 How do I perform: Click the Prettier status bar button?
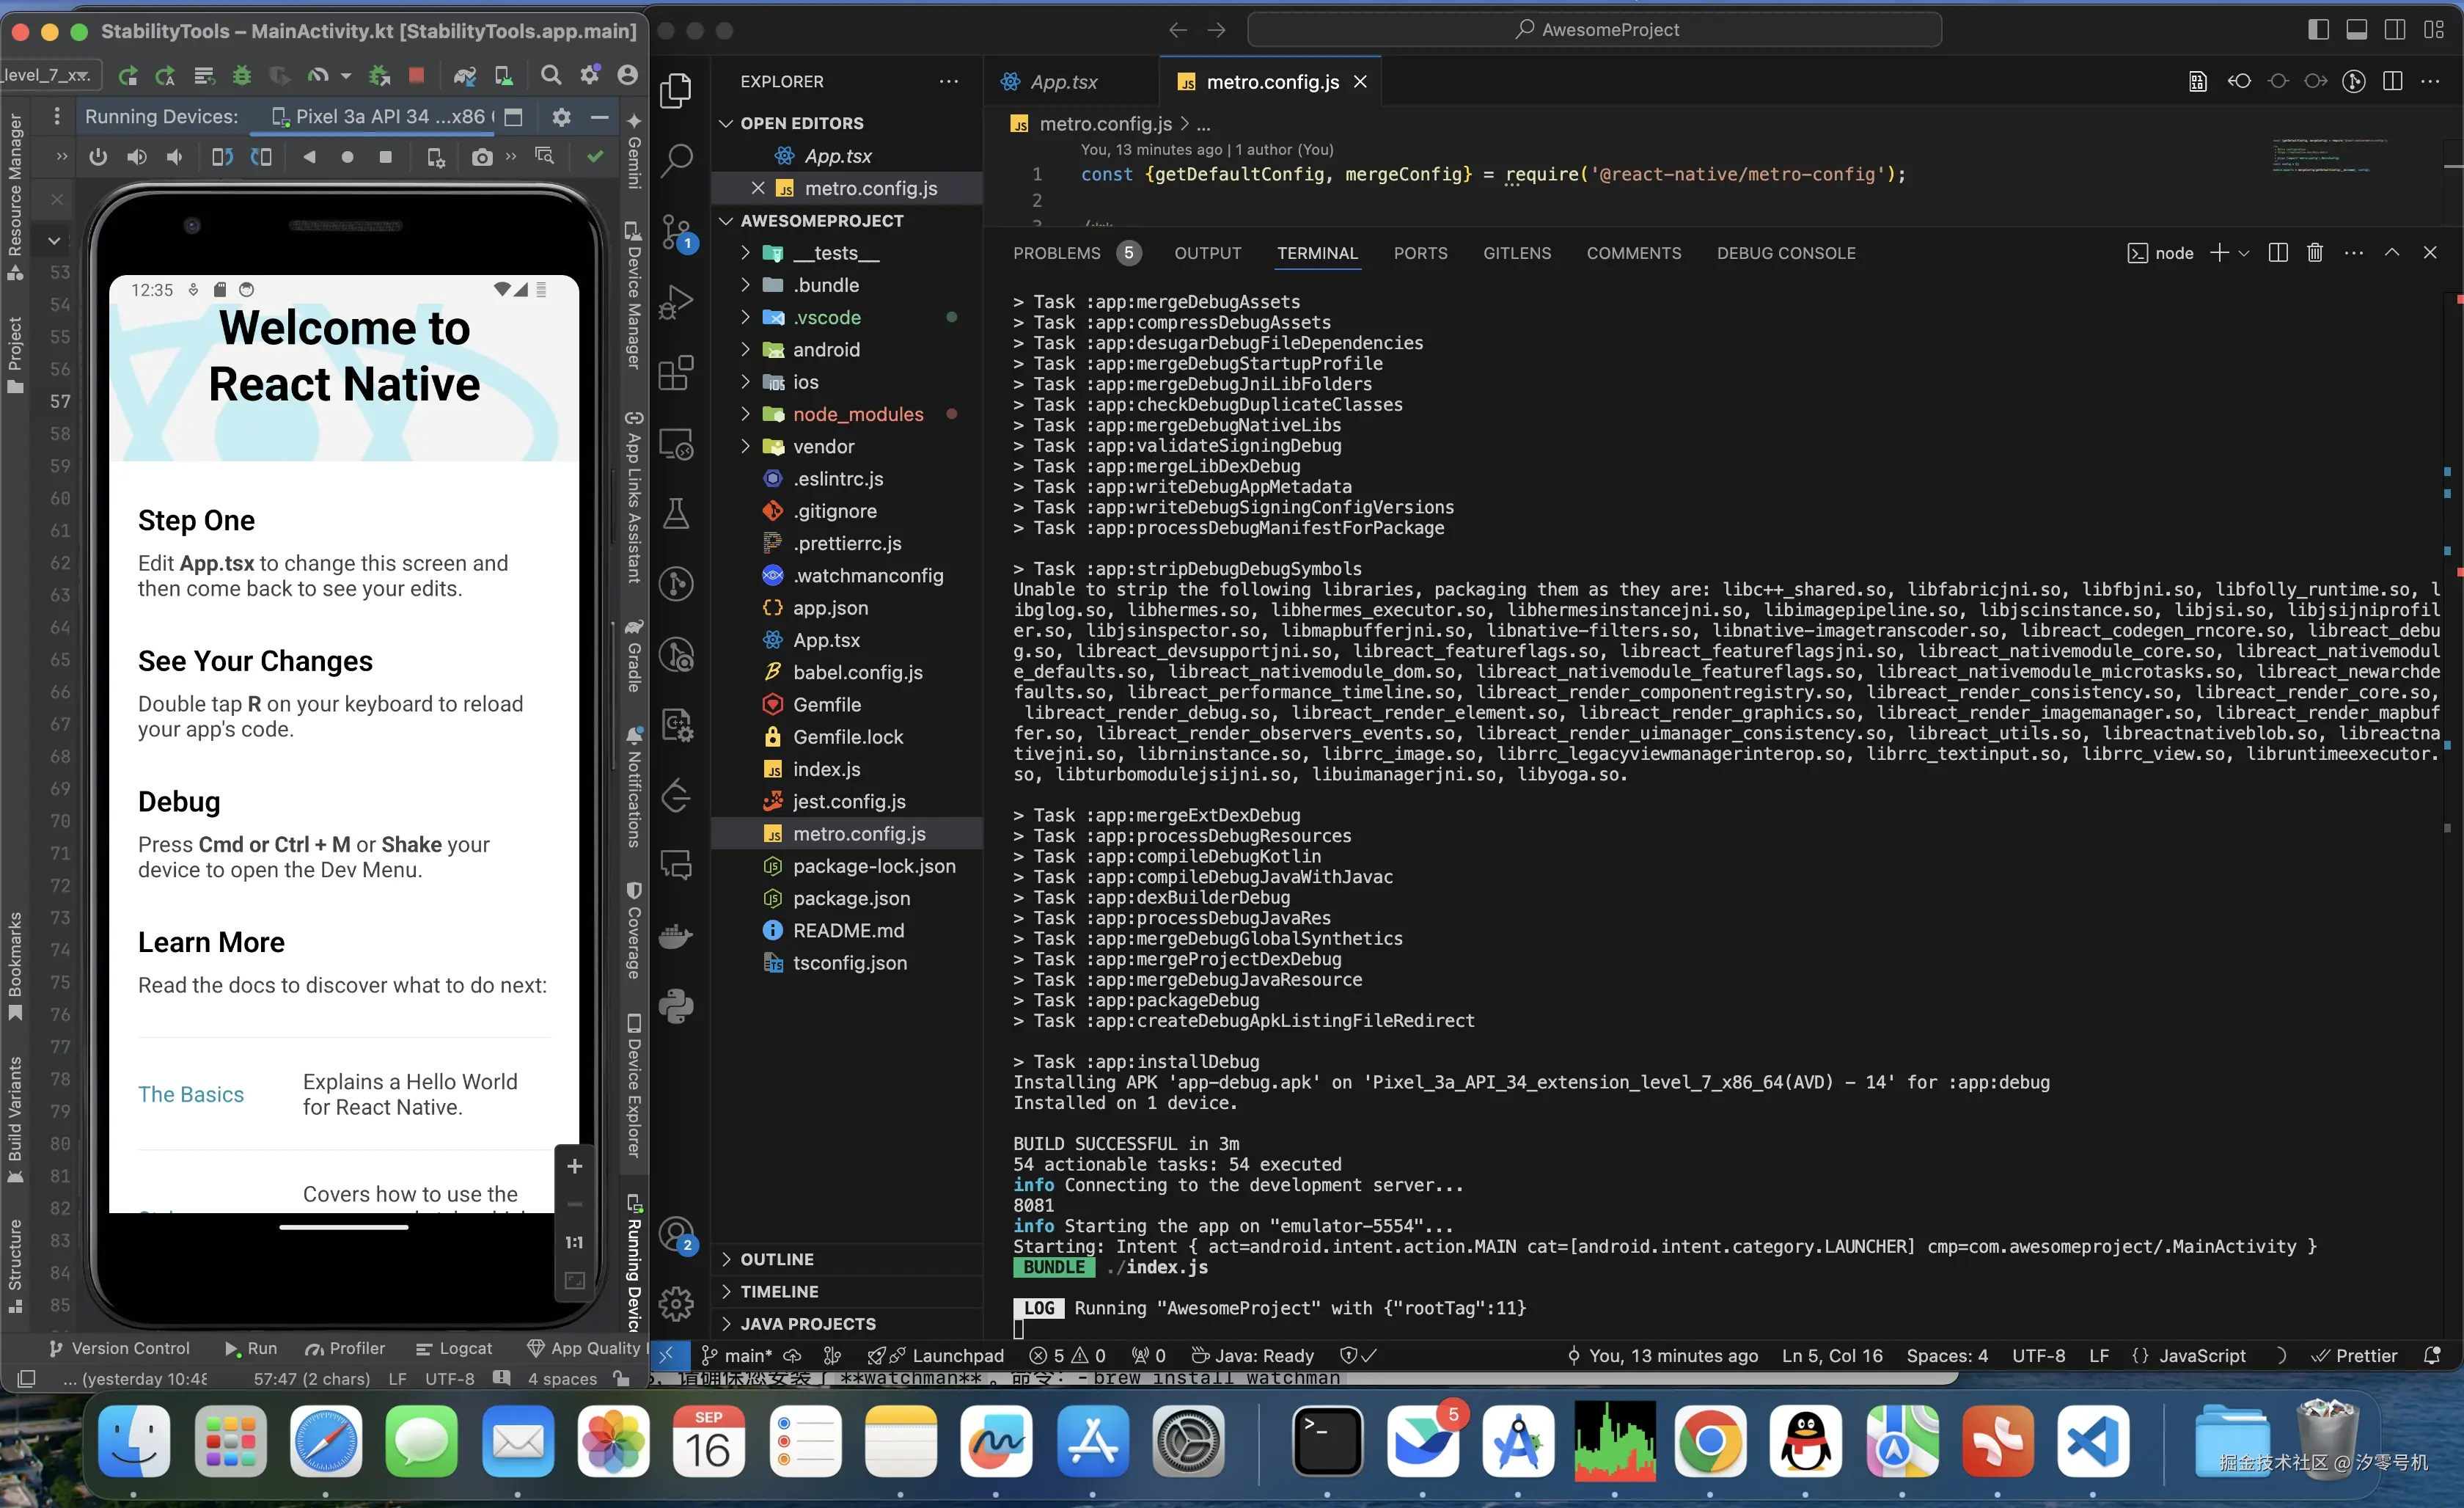point(2355,1355)
